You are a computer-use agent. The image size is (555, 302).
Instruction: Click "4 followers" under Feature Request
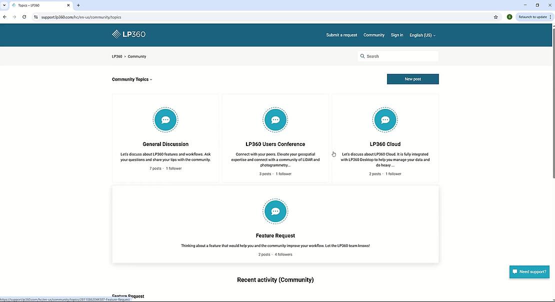click(x=283, y=254)
